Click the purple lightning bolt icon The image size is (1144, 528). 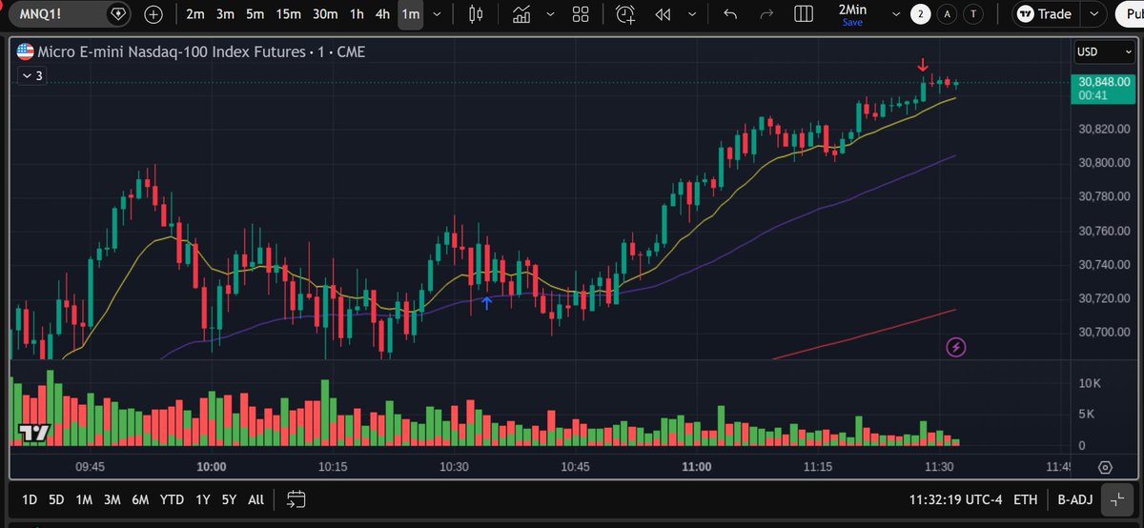[955, 347]
